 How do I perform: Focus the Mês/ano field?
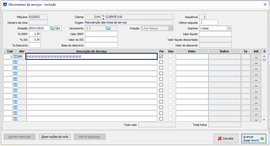point(38,17)
